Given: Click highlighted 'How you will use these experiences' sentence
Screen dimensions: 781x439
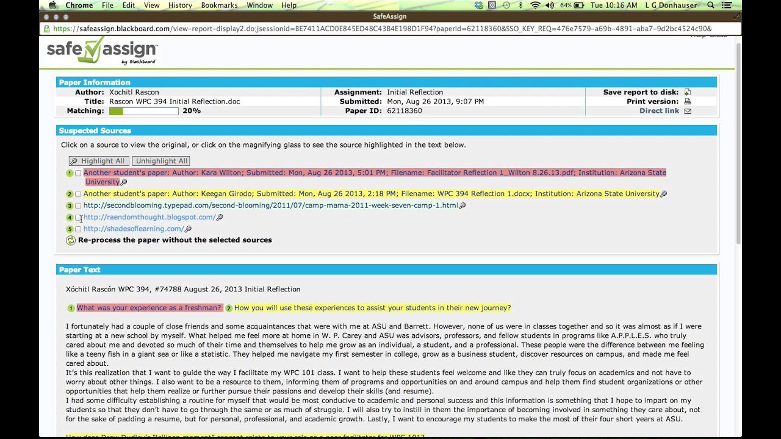Looking at the screenshot, I should tap(372, 308).
